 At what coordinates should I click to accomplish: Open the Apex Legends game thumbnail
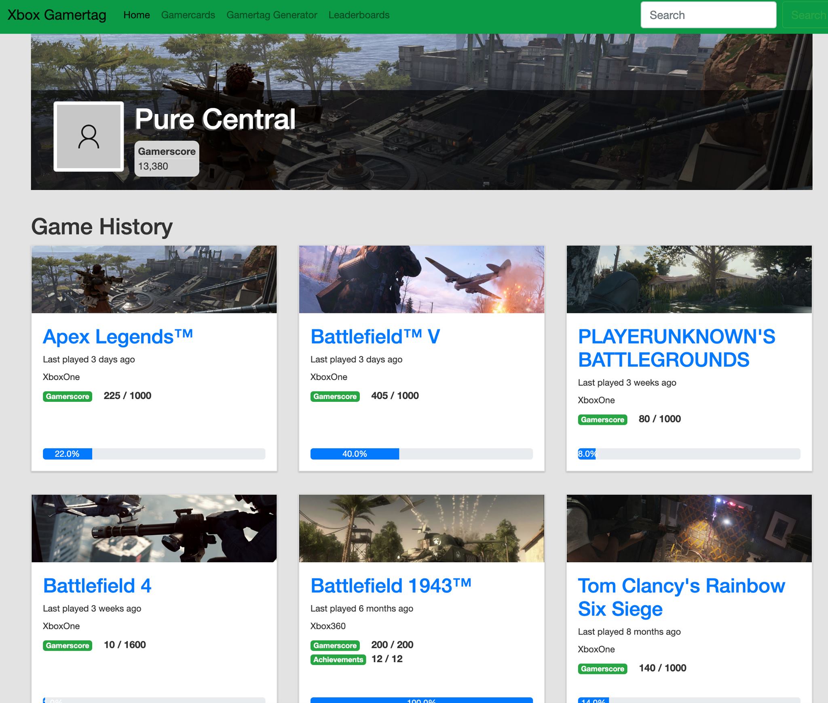[x=154, y=279]
